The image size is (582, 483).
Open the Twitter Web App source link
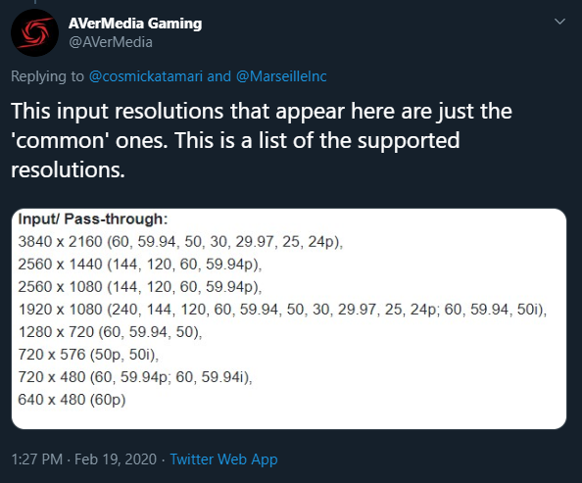point(223,459)
